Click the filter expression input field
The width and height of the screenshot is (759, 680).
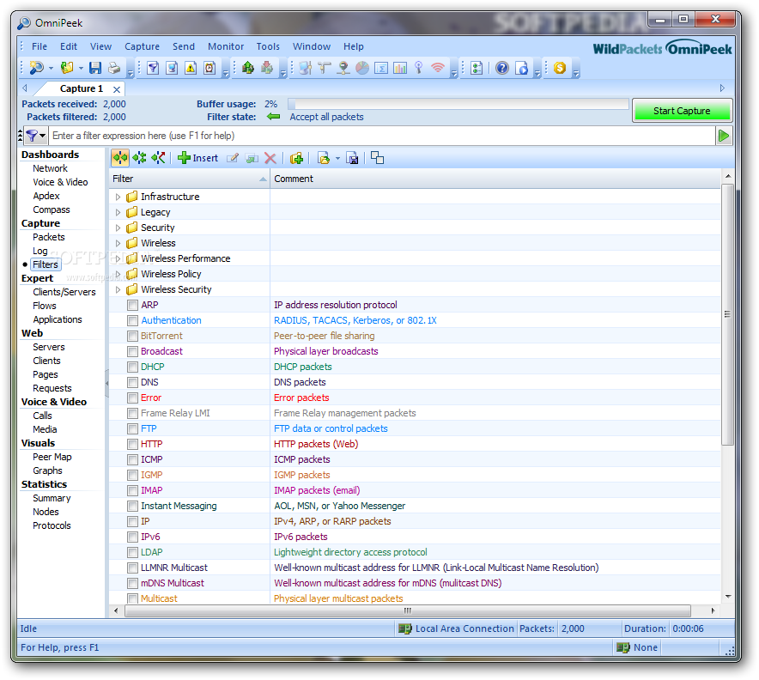pyautogui.click(x=382, y=136)
